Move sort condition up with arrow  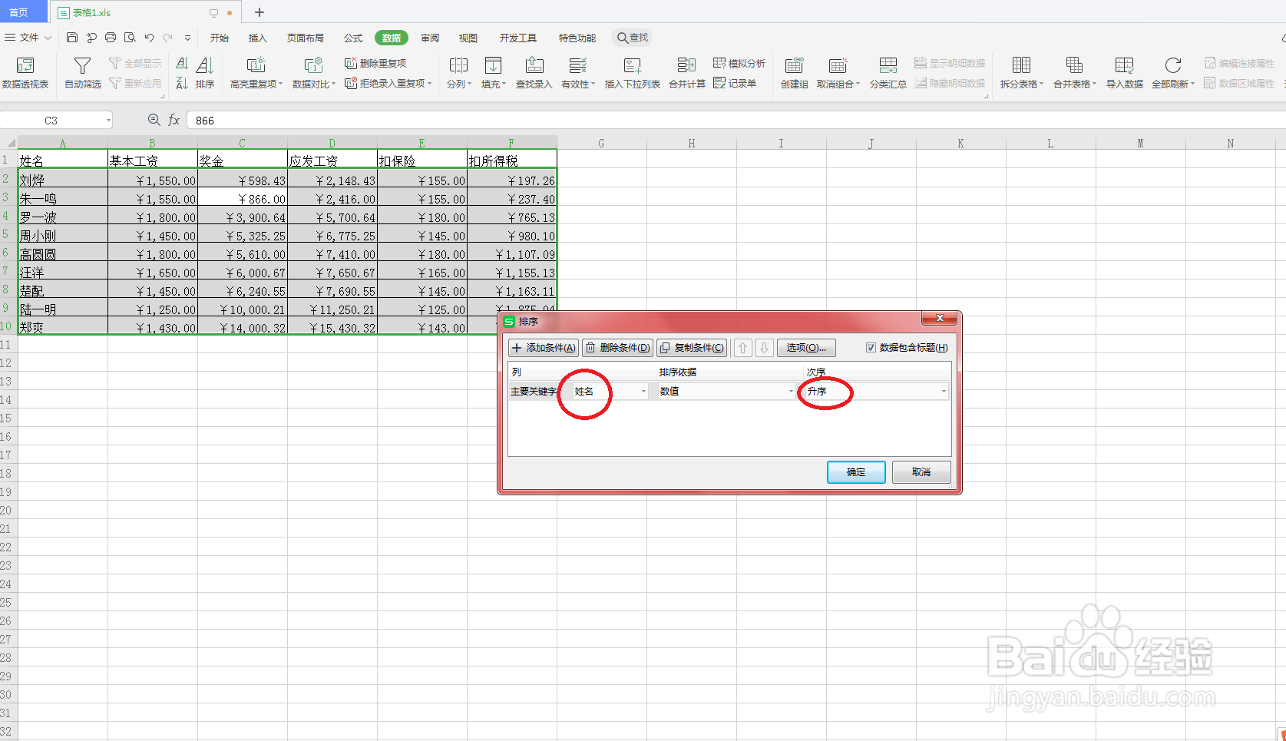742,348
